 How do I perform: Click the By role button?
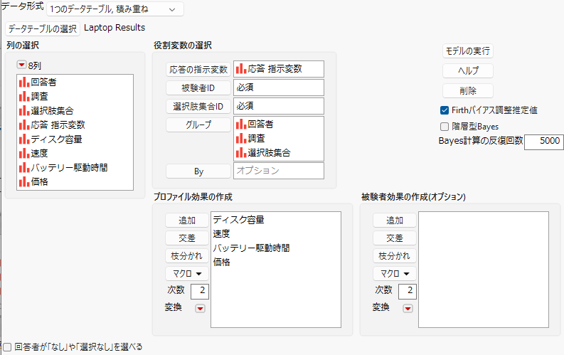(x=198, y=171)
